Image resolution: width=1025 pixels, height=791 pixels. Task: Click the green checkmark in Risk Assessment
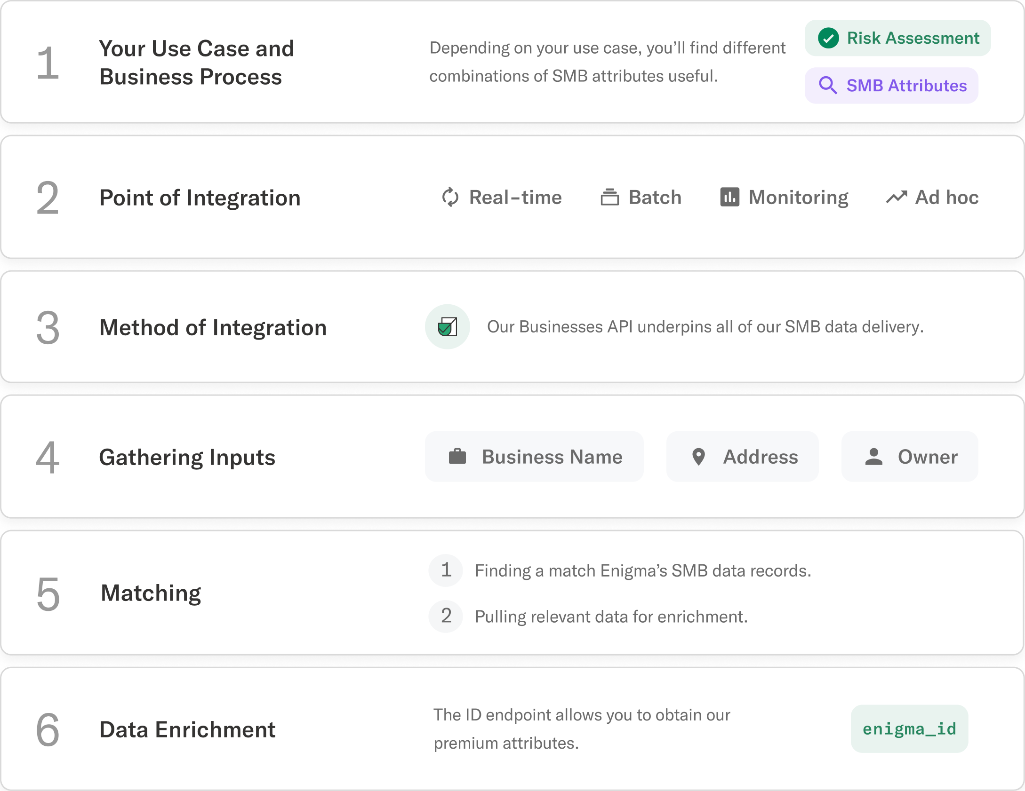(828, 38)
